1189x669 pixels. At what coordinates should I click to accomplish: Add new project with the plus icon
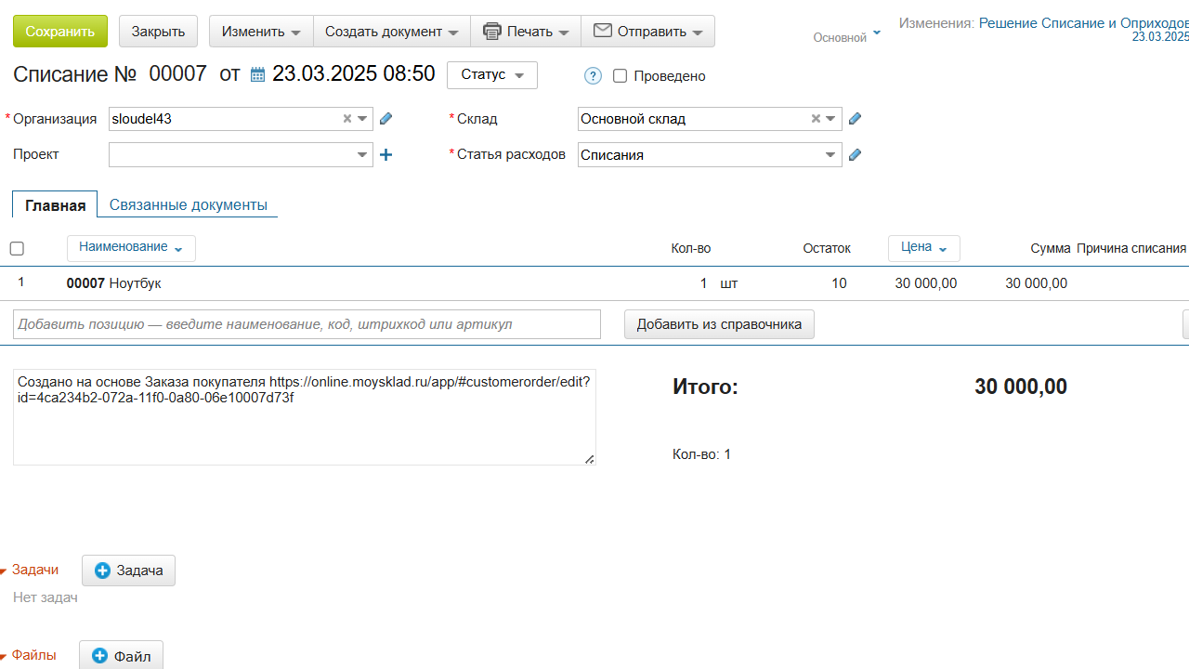[386, 155]
